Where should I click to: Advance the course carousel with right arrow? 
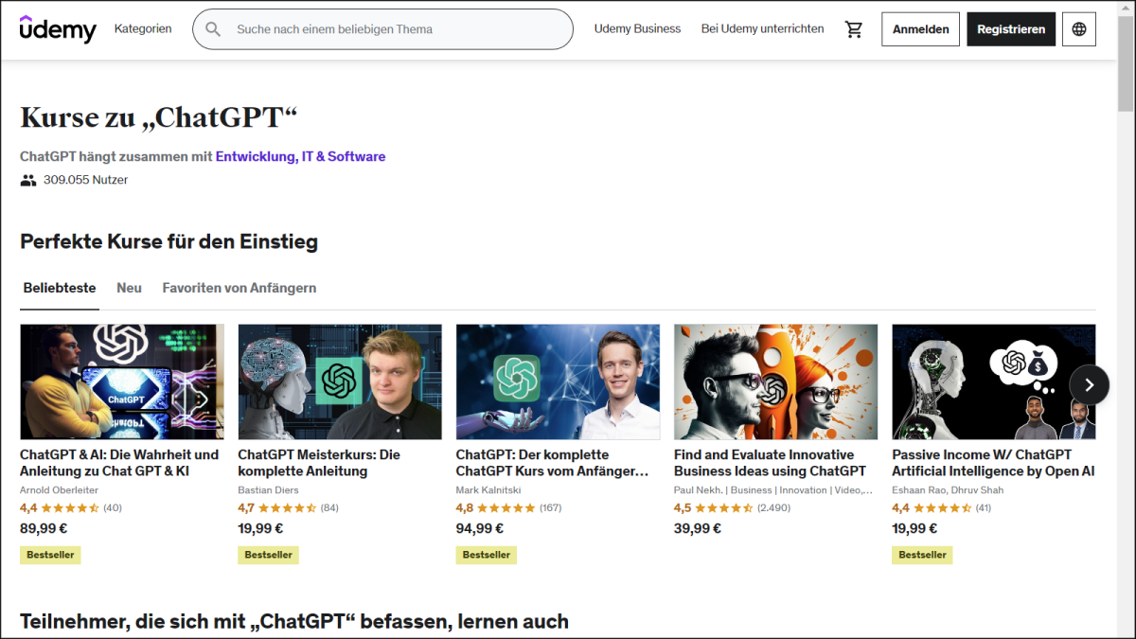pyautogui.click(x=1090, y=384)
